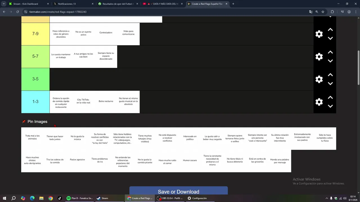The width and height of the screenshot is (360, 202).
Task: Move the 5-7 tier row up
Action: (330, 52)
